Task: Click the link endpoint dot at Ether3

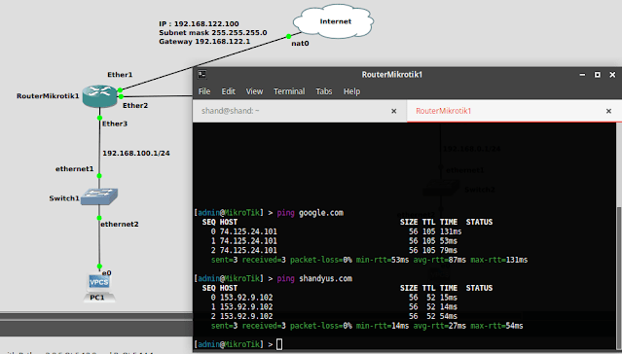Action: pyautogui.click(x=99, y=118)
